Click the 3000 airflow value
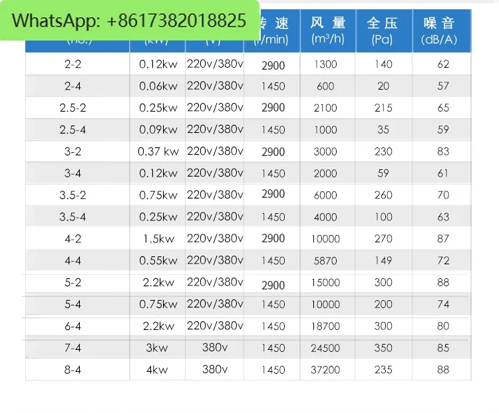 (x=325, y=151)
